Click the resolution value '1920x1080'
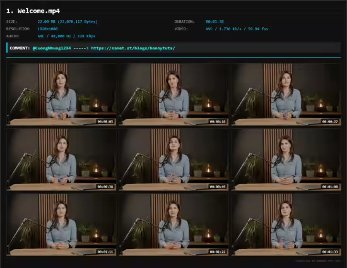The height and width of the screenshot is (268, 347). pyautogui.click(x=47, y=29)
